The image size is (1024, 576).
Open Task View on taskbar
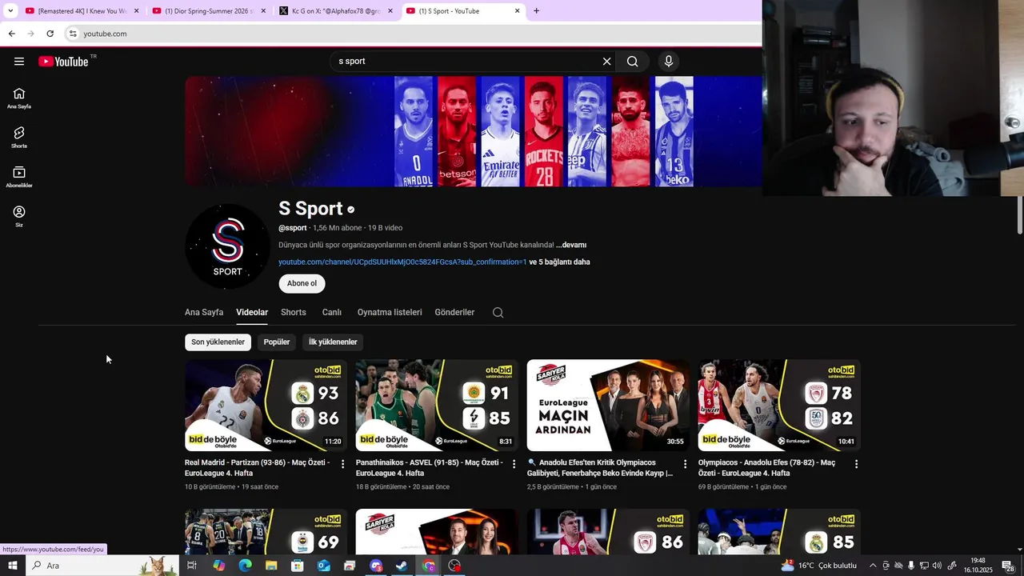coord(192,566)
